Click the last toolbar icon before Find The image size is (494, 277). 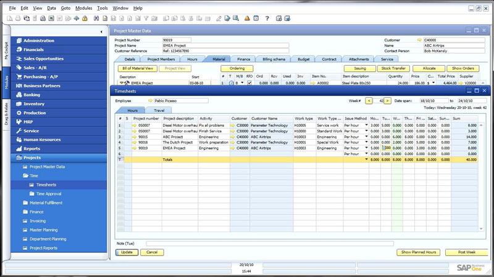point(85,18)
